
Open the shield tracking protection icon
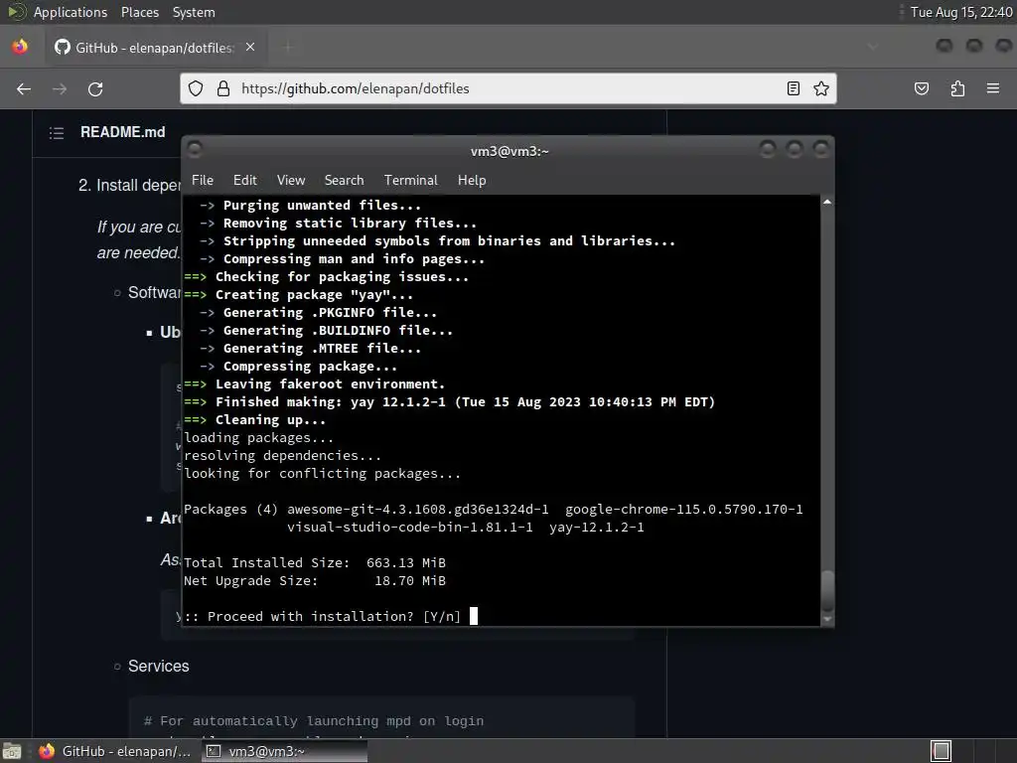point(196,88)
